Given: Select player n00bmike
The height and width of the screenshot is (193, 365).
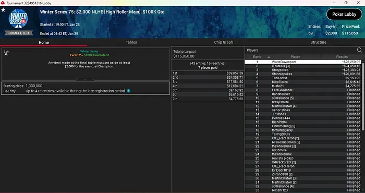Looking at the screenshot, I should 303,150.
